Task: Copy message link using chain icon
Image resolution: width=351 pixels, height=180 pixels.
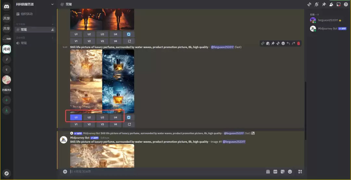Action: [263, 43]
